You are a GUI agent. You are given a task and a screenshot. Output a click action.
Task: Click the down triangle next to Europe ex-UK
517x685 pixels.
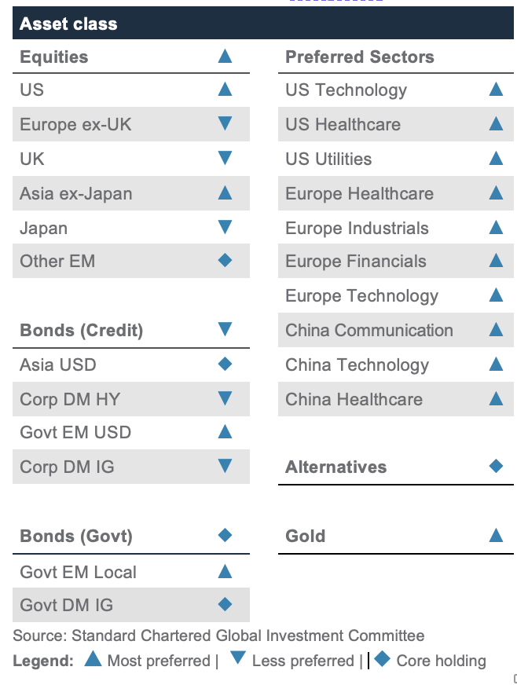pyautogui.click(x=225, y=124)
